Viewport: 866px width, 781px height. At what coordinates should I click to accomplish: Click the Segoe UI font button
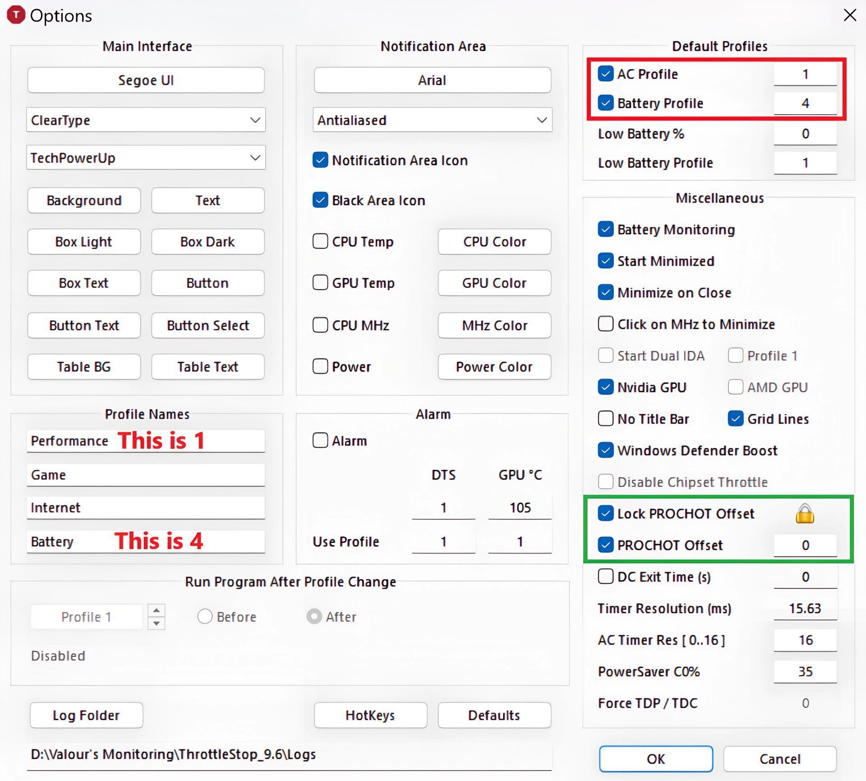[x=146, y=80]
